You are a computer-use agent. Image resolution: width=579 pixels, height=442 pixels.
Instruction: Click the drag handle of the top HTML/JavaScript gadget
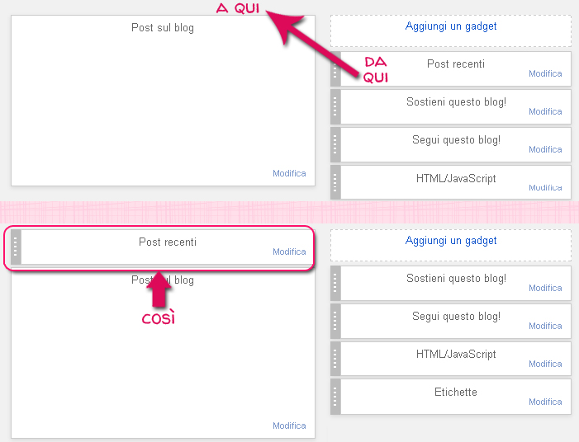coord(335,182)
